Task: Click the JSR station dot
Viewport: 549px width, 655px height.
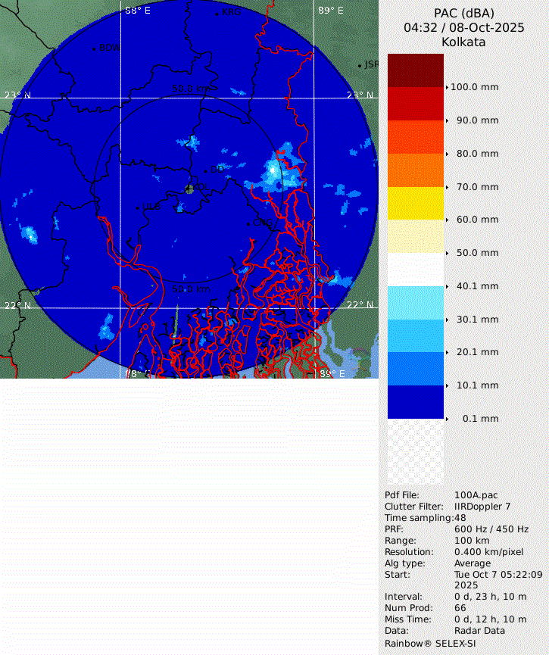Action: 360,66
